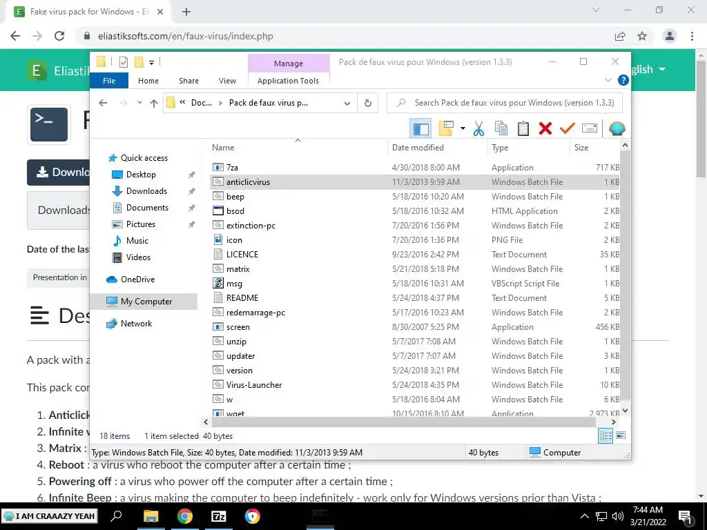The width and height of the screenshot is (707, 530).
Task: Open 7-Zip from the taskbar
Action: (x=219, y=516)
